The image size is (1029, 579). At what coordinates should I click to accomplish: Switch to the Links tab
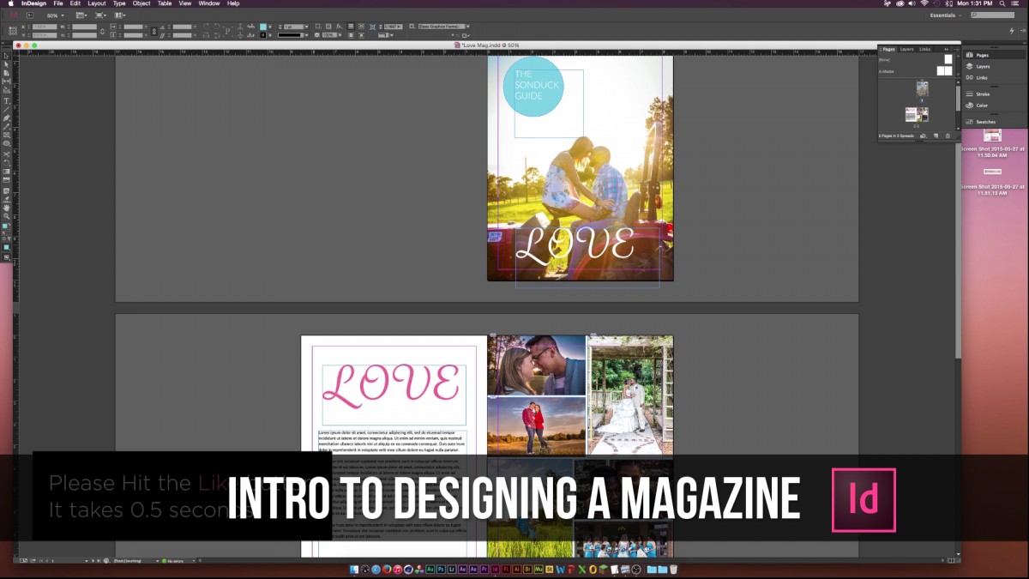coord(924,50)
